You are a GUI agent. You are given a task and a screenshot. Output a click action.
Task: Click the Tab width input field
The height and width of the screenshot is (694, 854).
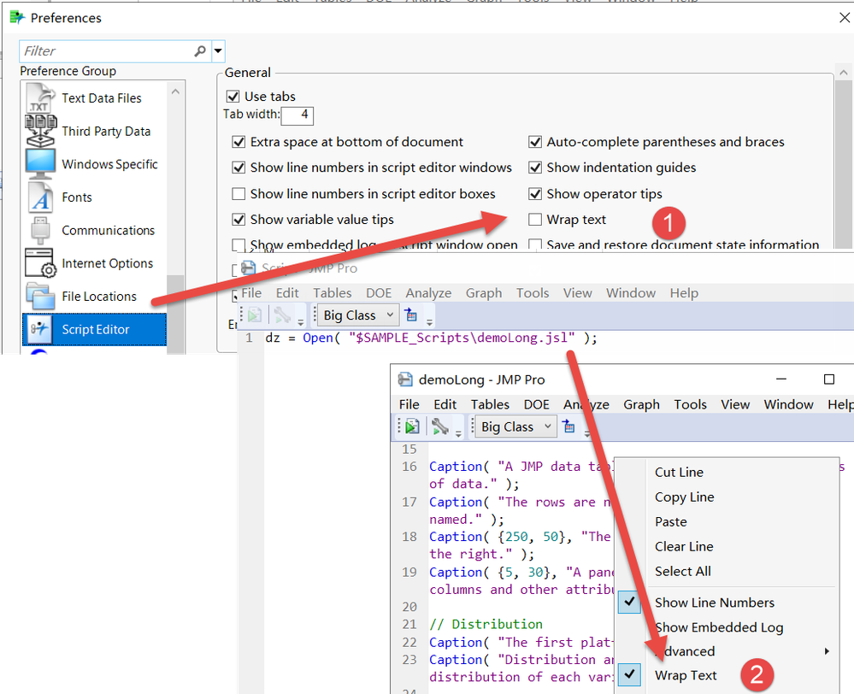[296, 115]
